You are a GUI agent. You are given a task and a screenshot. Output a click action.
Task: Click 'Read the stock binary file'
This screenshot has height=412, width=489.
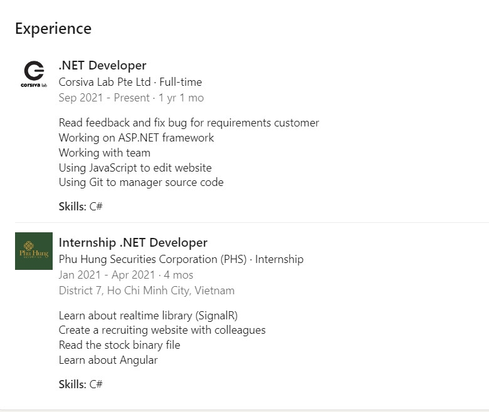click(120, 345)
